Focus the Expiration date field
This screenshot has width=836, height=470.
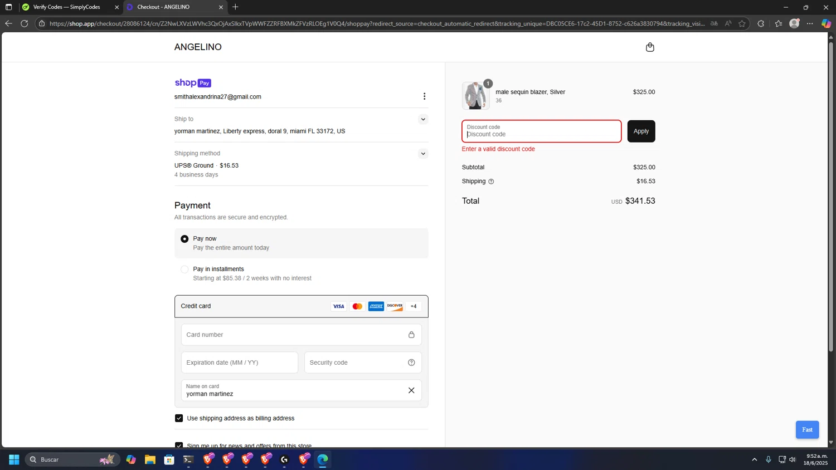240,363
